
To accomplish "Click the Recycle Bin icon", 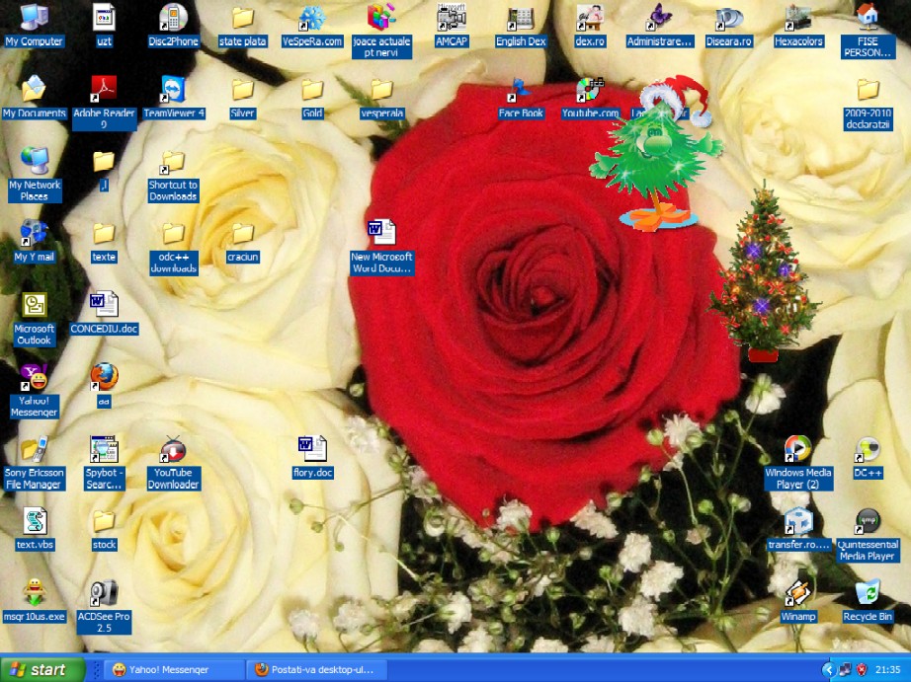I will (868, 593).
